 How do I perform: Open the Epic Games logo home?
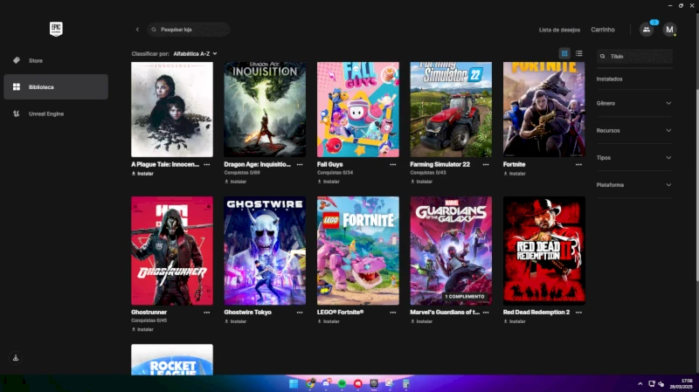point(56,30)
